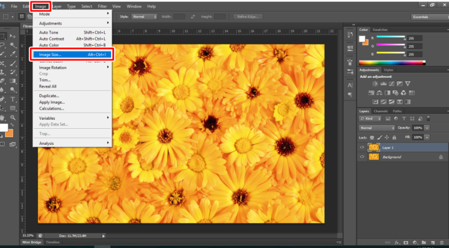Turn layer filtering on or off
The height and width of the screenshot is (248, 449).
click(x=428, y=119)
